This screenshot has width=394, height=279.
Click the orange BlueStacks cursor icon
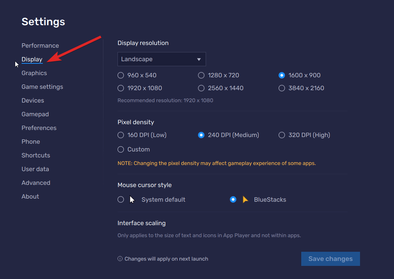click(x=245, y=200)
